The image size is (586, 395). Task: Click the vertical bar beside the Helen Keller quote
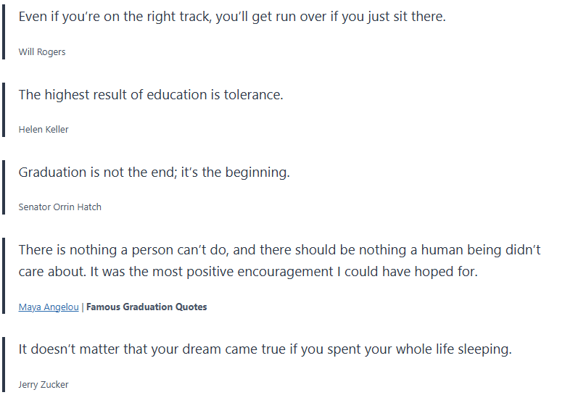click(x=4, y=110)
